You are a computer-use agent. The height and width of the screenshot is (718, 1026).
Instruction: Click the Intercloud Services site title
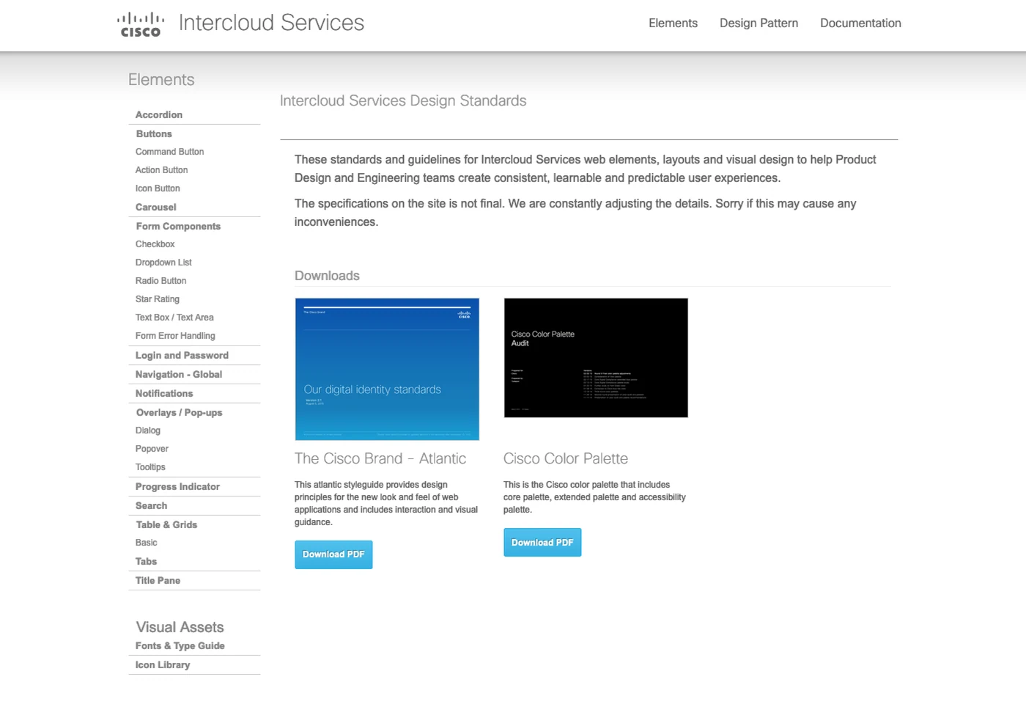tap(271, 23)
